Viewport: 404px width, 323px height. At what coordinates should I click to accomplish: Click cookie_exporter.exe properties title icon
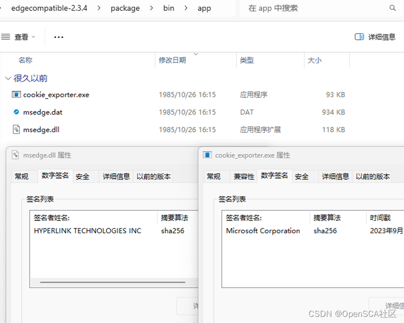[207, 154]
